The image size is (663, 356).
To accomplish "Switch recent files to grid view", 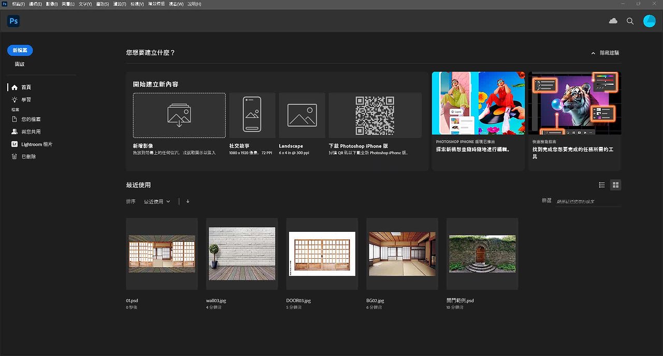I will tap(615, 185).
